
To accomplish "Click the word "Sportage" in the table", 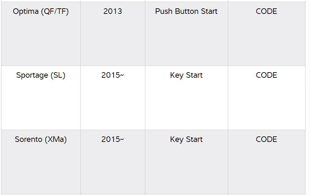I will coord(32,75).
